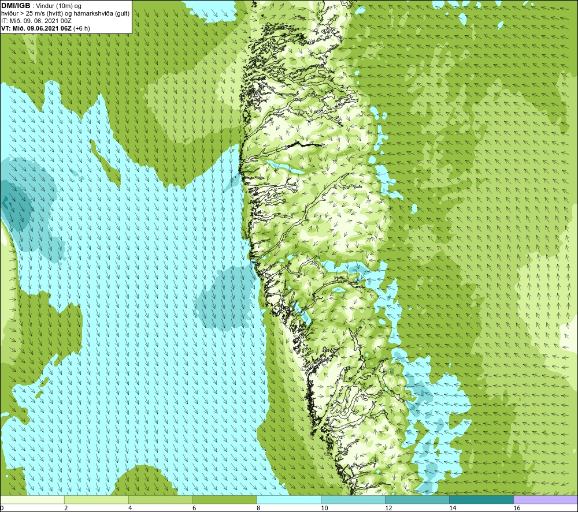Click the "12" scale label
This screenshot has height=512, width=578.
(388, 508)
